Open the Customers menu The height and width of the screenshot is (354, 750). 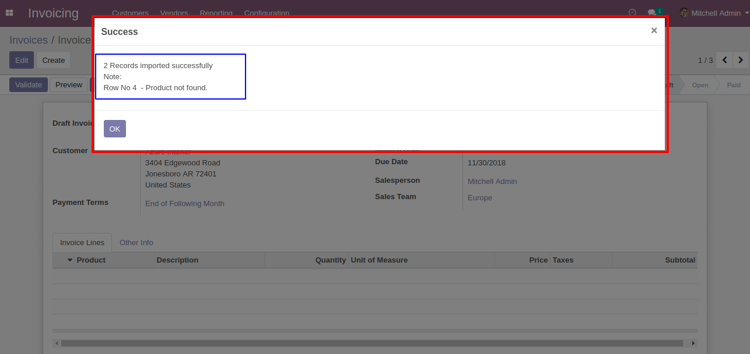click(x=130, y=13)
